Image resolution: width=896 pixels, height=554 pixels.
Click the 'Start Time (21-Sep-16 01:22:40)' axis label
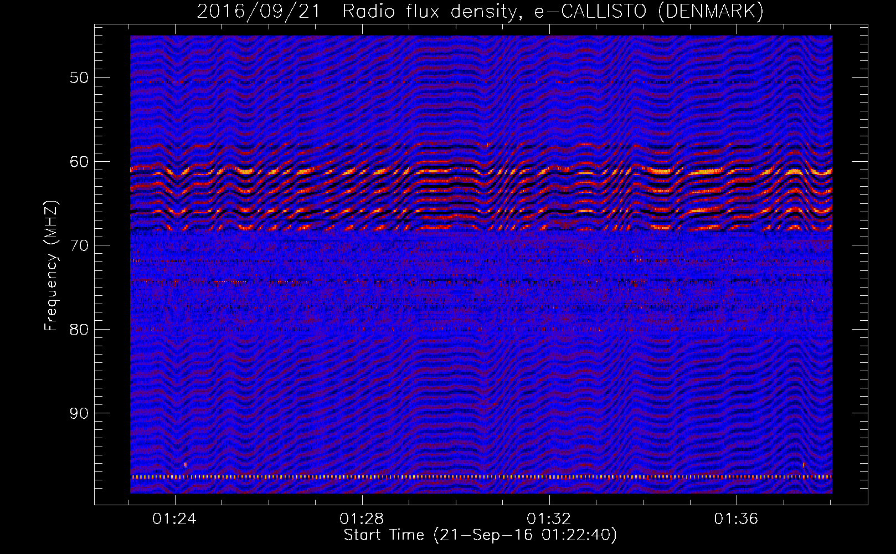tap(480, 535)
